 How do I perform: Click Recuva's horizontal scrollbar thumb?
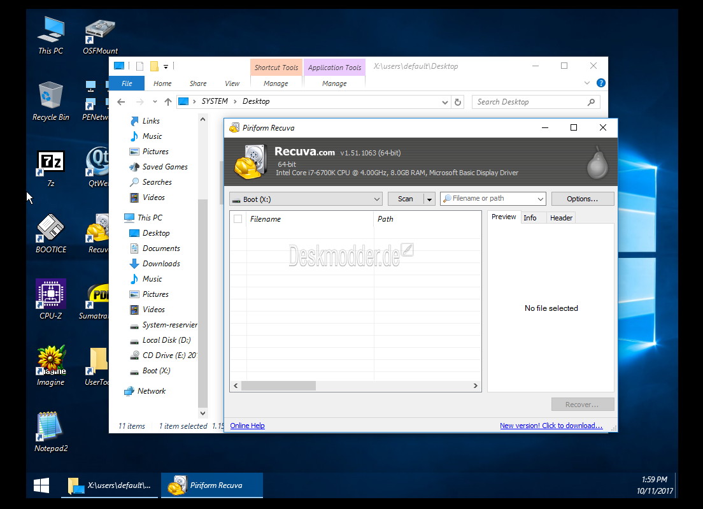point(278,385)
